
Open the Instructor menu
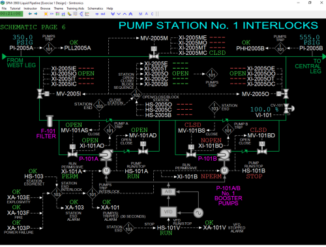point(31,8)
